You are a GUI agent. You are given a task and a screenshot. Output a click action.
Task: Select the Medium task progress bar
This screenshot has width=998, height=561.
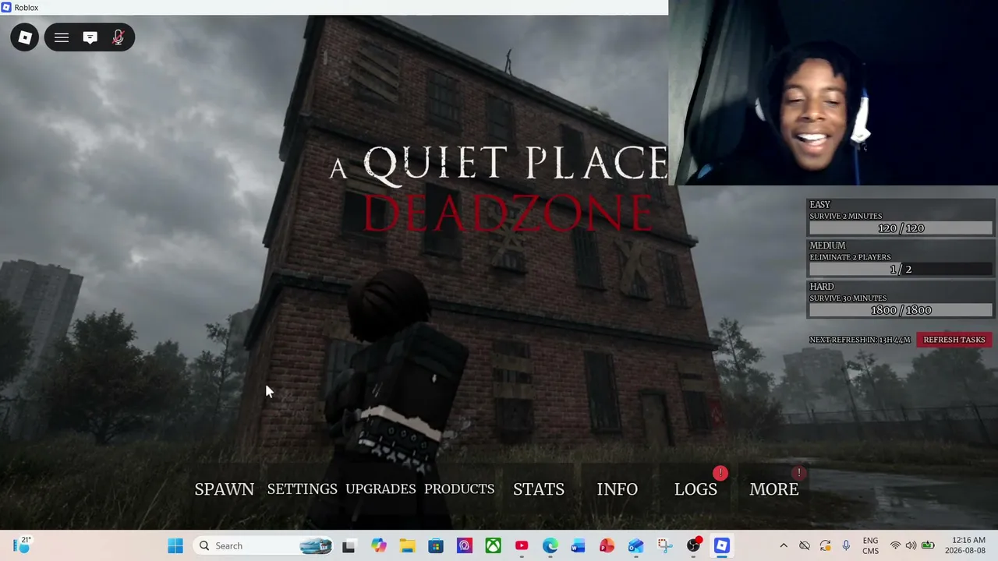(x=901, y=269)
